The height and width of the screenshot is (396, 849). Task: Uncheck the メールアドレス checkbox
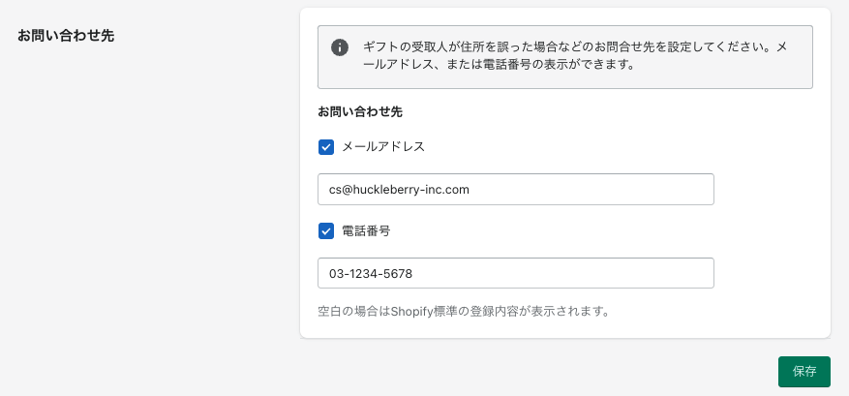[326, 147]
